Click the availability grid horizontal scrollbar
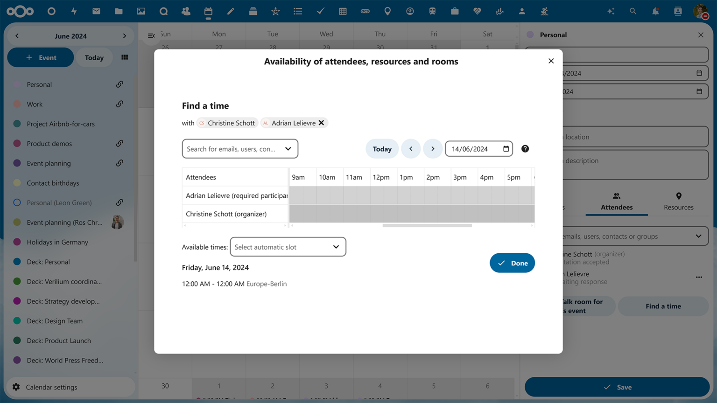The image size is (717, 403). pos(427,225)
